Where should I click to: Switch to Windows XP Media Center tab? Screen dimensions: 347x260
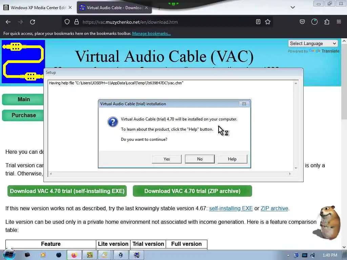coord(38,7)
